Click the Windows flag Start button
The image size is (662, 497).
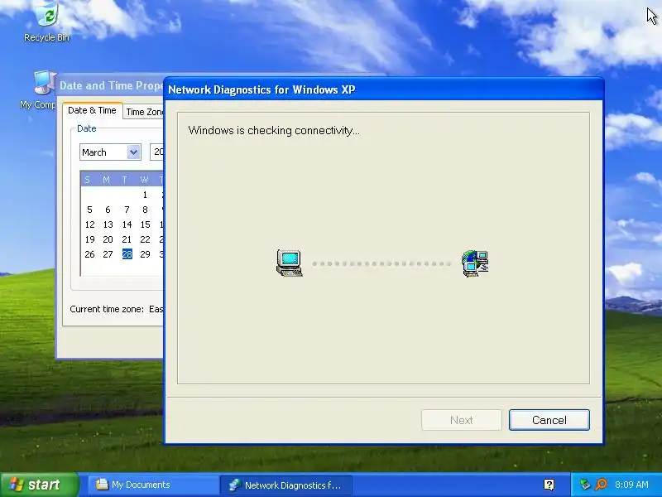click(x=39, y=485)
